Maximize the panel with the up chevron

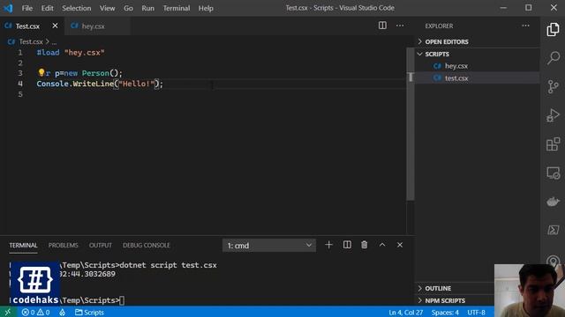[382, 245]
